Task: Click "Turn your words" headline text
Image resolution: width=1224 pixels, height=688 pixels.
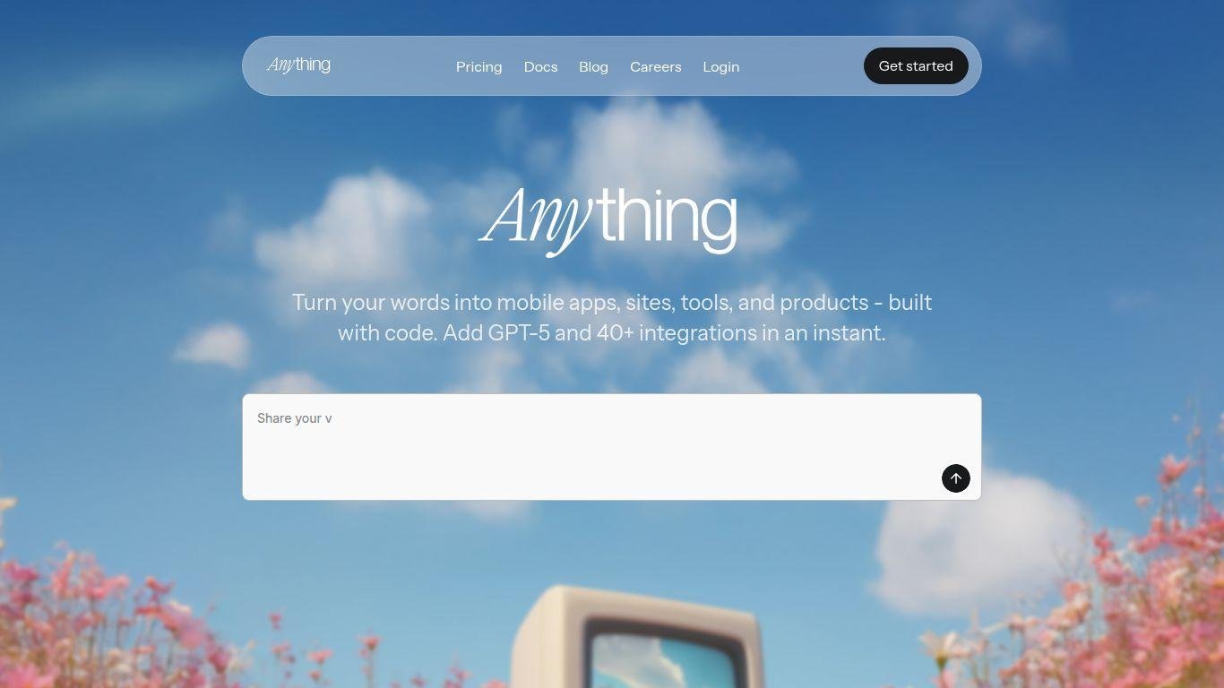Action: point(370,303)
